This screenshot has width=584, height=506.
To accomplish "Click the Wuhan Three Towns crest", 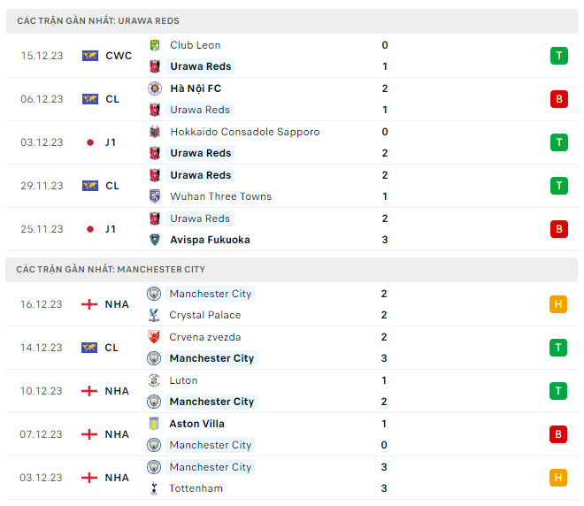I will 154,196.
